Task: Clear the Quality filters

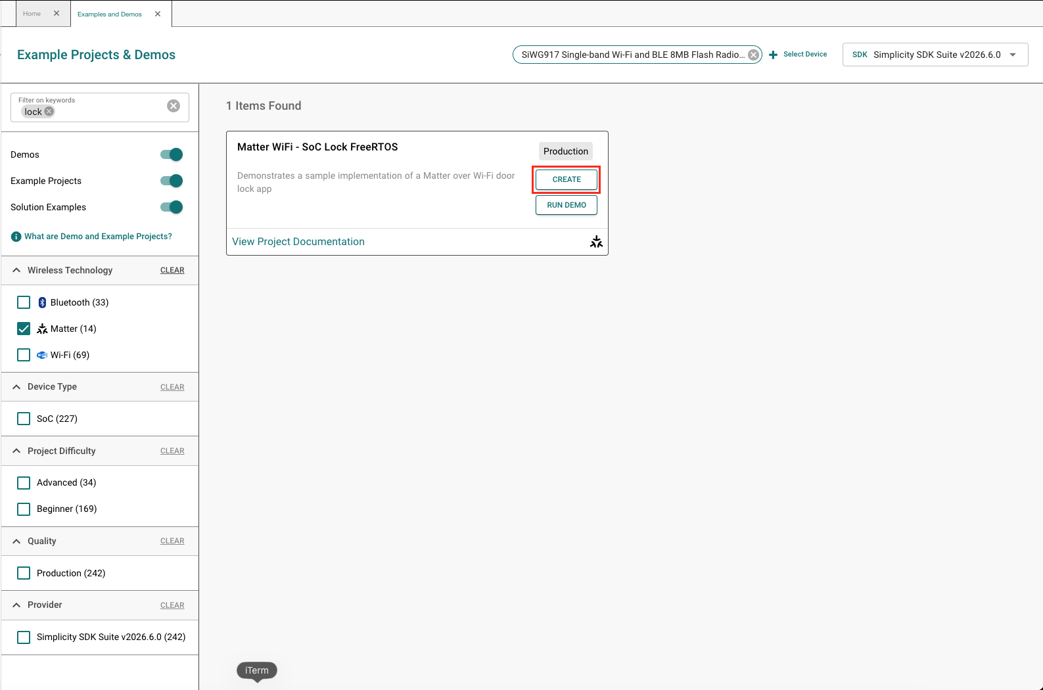Action: coord(172,541)
